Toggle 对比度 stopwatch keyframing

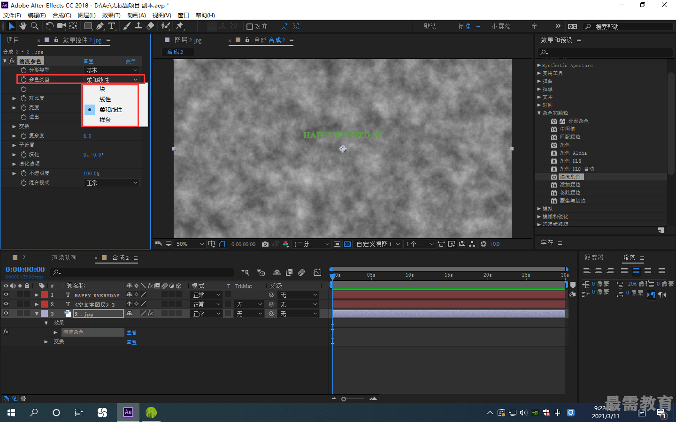click(x=23, y=98)
